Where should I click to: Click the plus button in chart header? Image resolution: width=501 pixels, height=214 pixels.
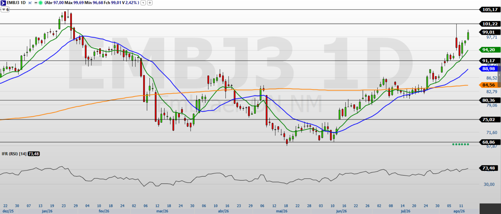(x=150, y=3)
